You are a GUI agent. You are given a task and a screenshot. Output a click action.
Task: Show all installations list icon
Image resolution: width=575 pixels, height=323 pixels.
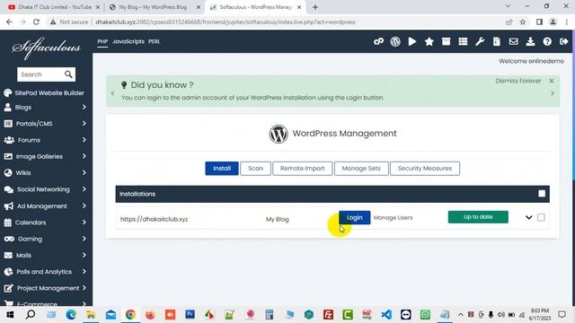[x=463, y=41]
